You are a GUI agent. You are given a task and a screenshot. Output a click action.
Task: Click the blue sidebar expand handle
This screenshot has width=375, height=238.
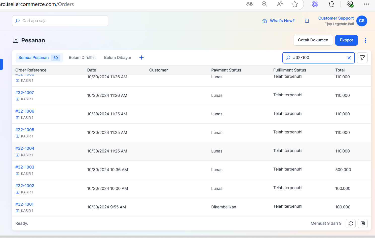[1, 64]
